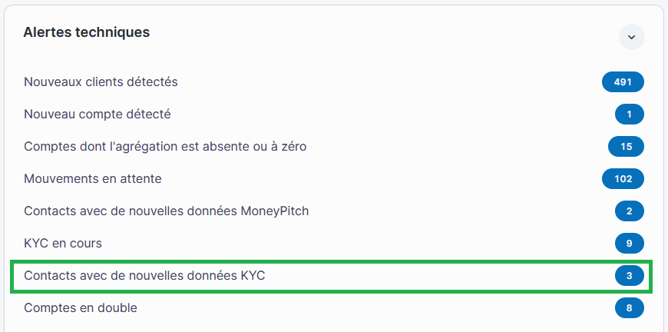The height and width of the screenshot is (332, 668).
Task: Open Contacts avec de nouvelles données KYC
Action: [x=144, y=275]
